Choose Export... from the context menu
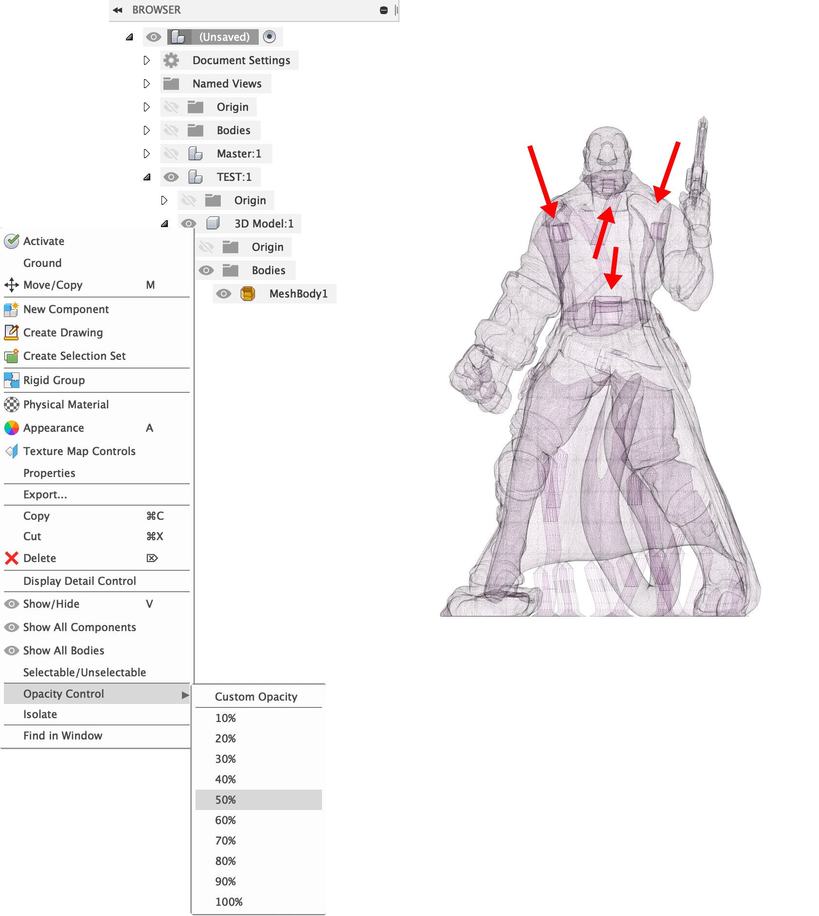This screenshot has width=819, height=916. pyautogui.click(x=97, y=494)
